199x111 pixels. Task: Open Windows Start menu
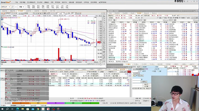2,109
